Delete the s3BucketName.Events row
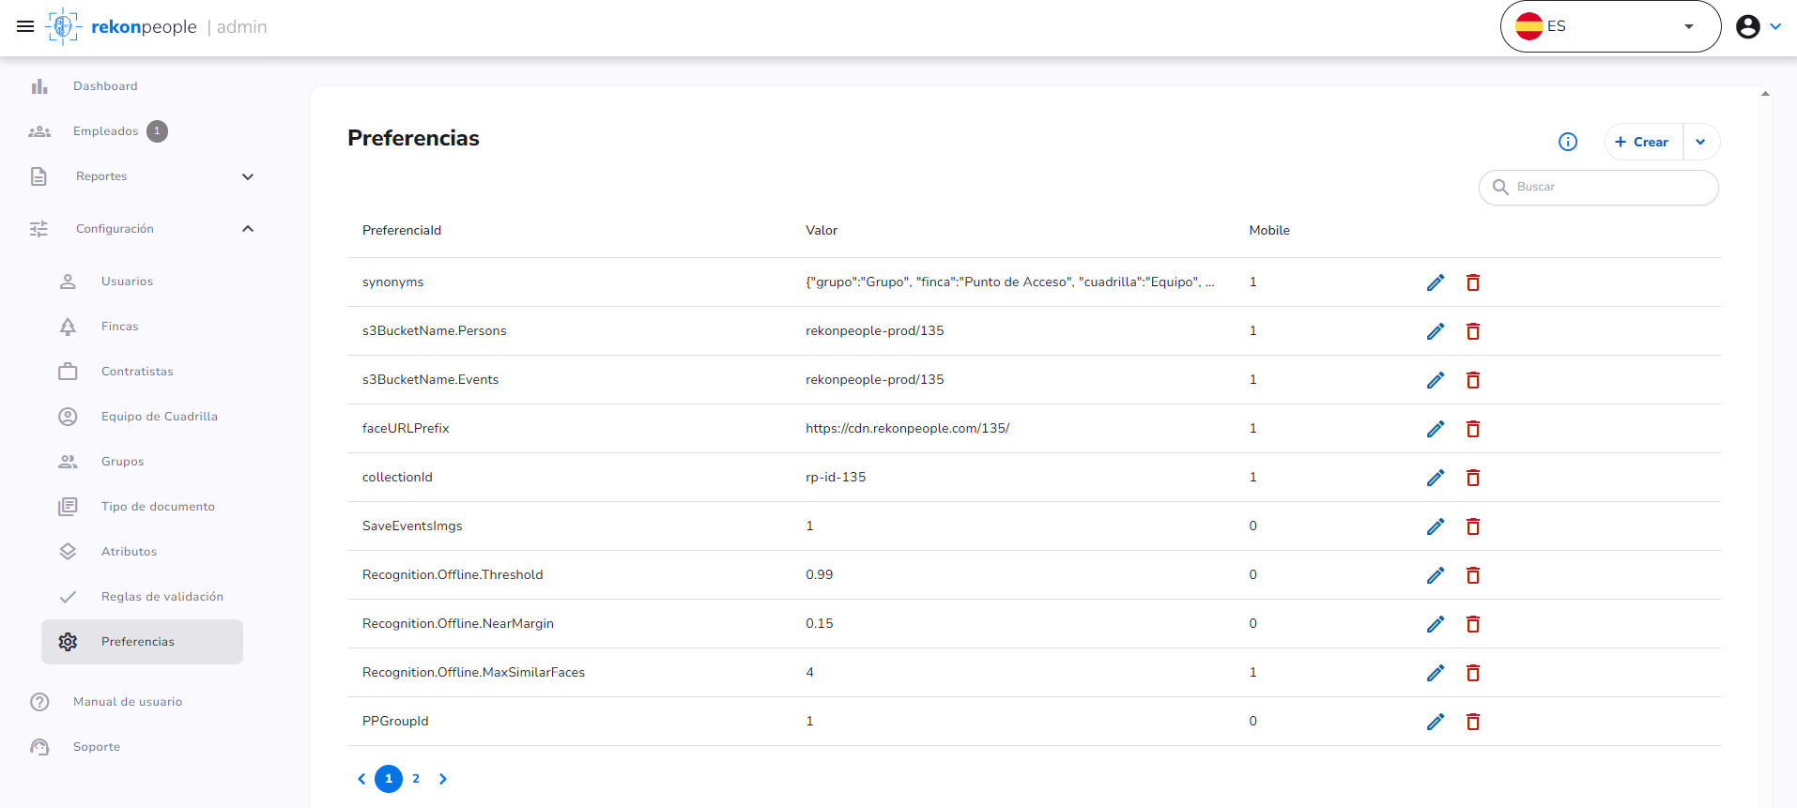This screenshot has height=808, width=1797. [x=1473, y=380]
